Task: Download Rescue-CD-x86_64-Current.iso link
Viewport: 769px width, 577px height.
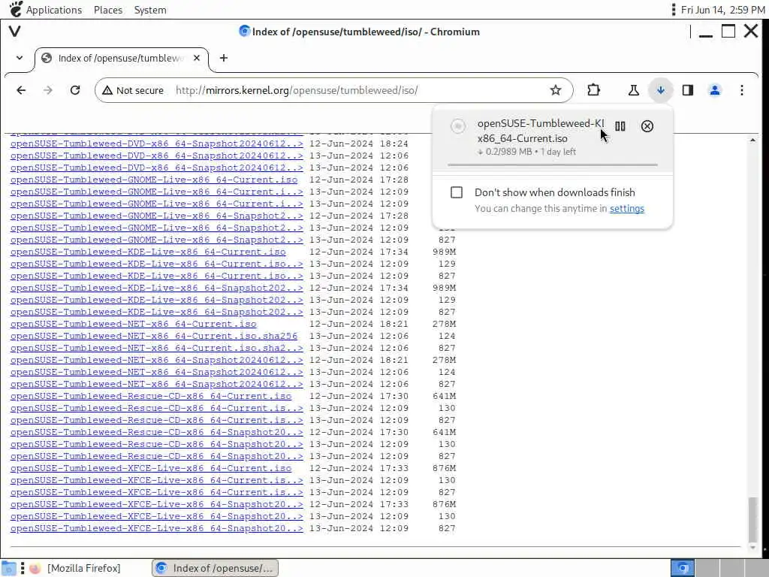Action: point(150,396)
